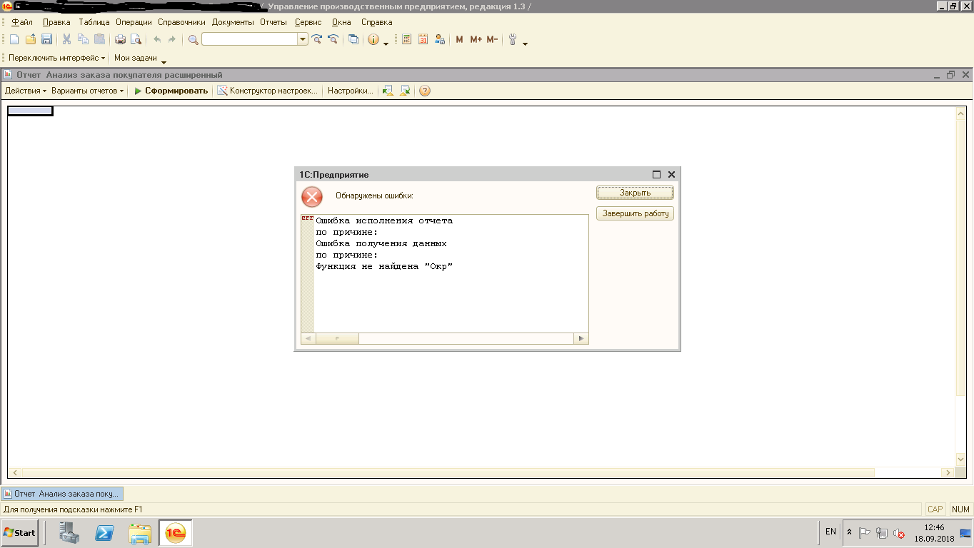Open the Сервис menu
The width and height of the screenshot is (974, 548).
[308, 22]
